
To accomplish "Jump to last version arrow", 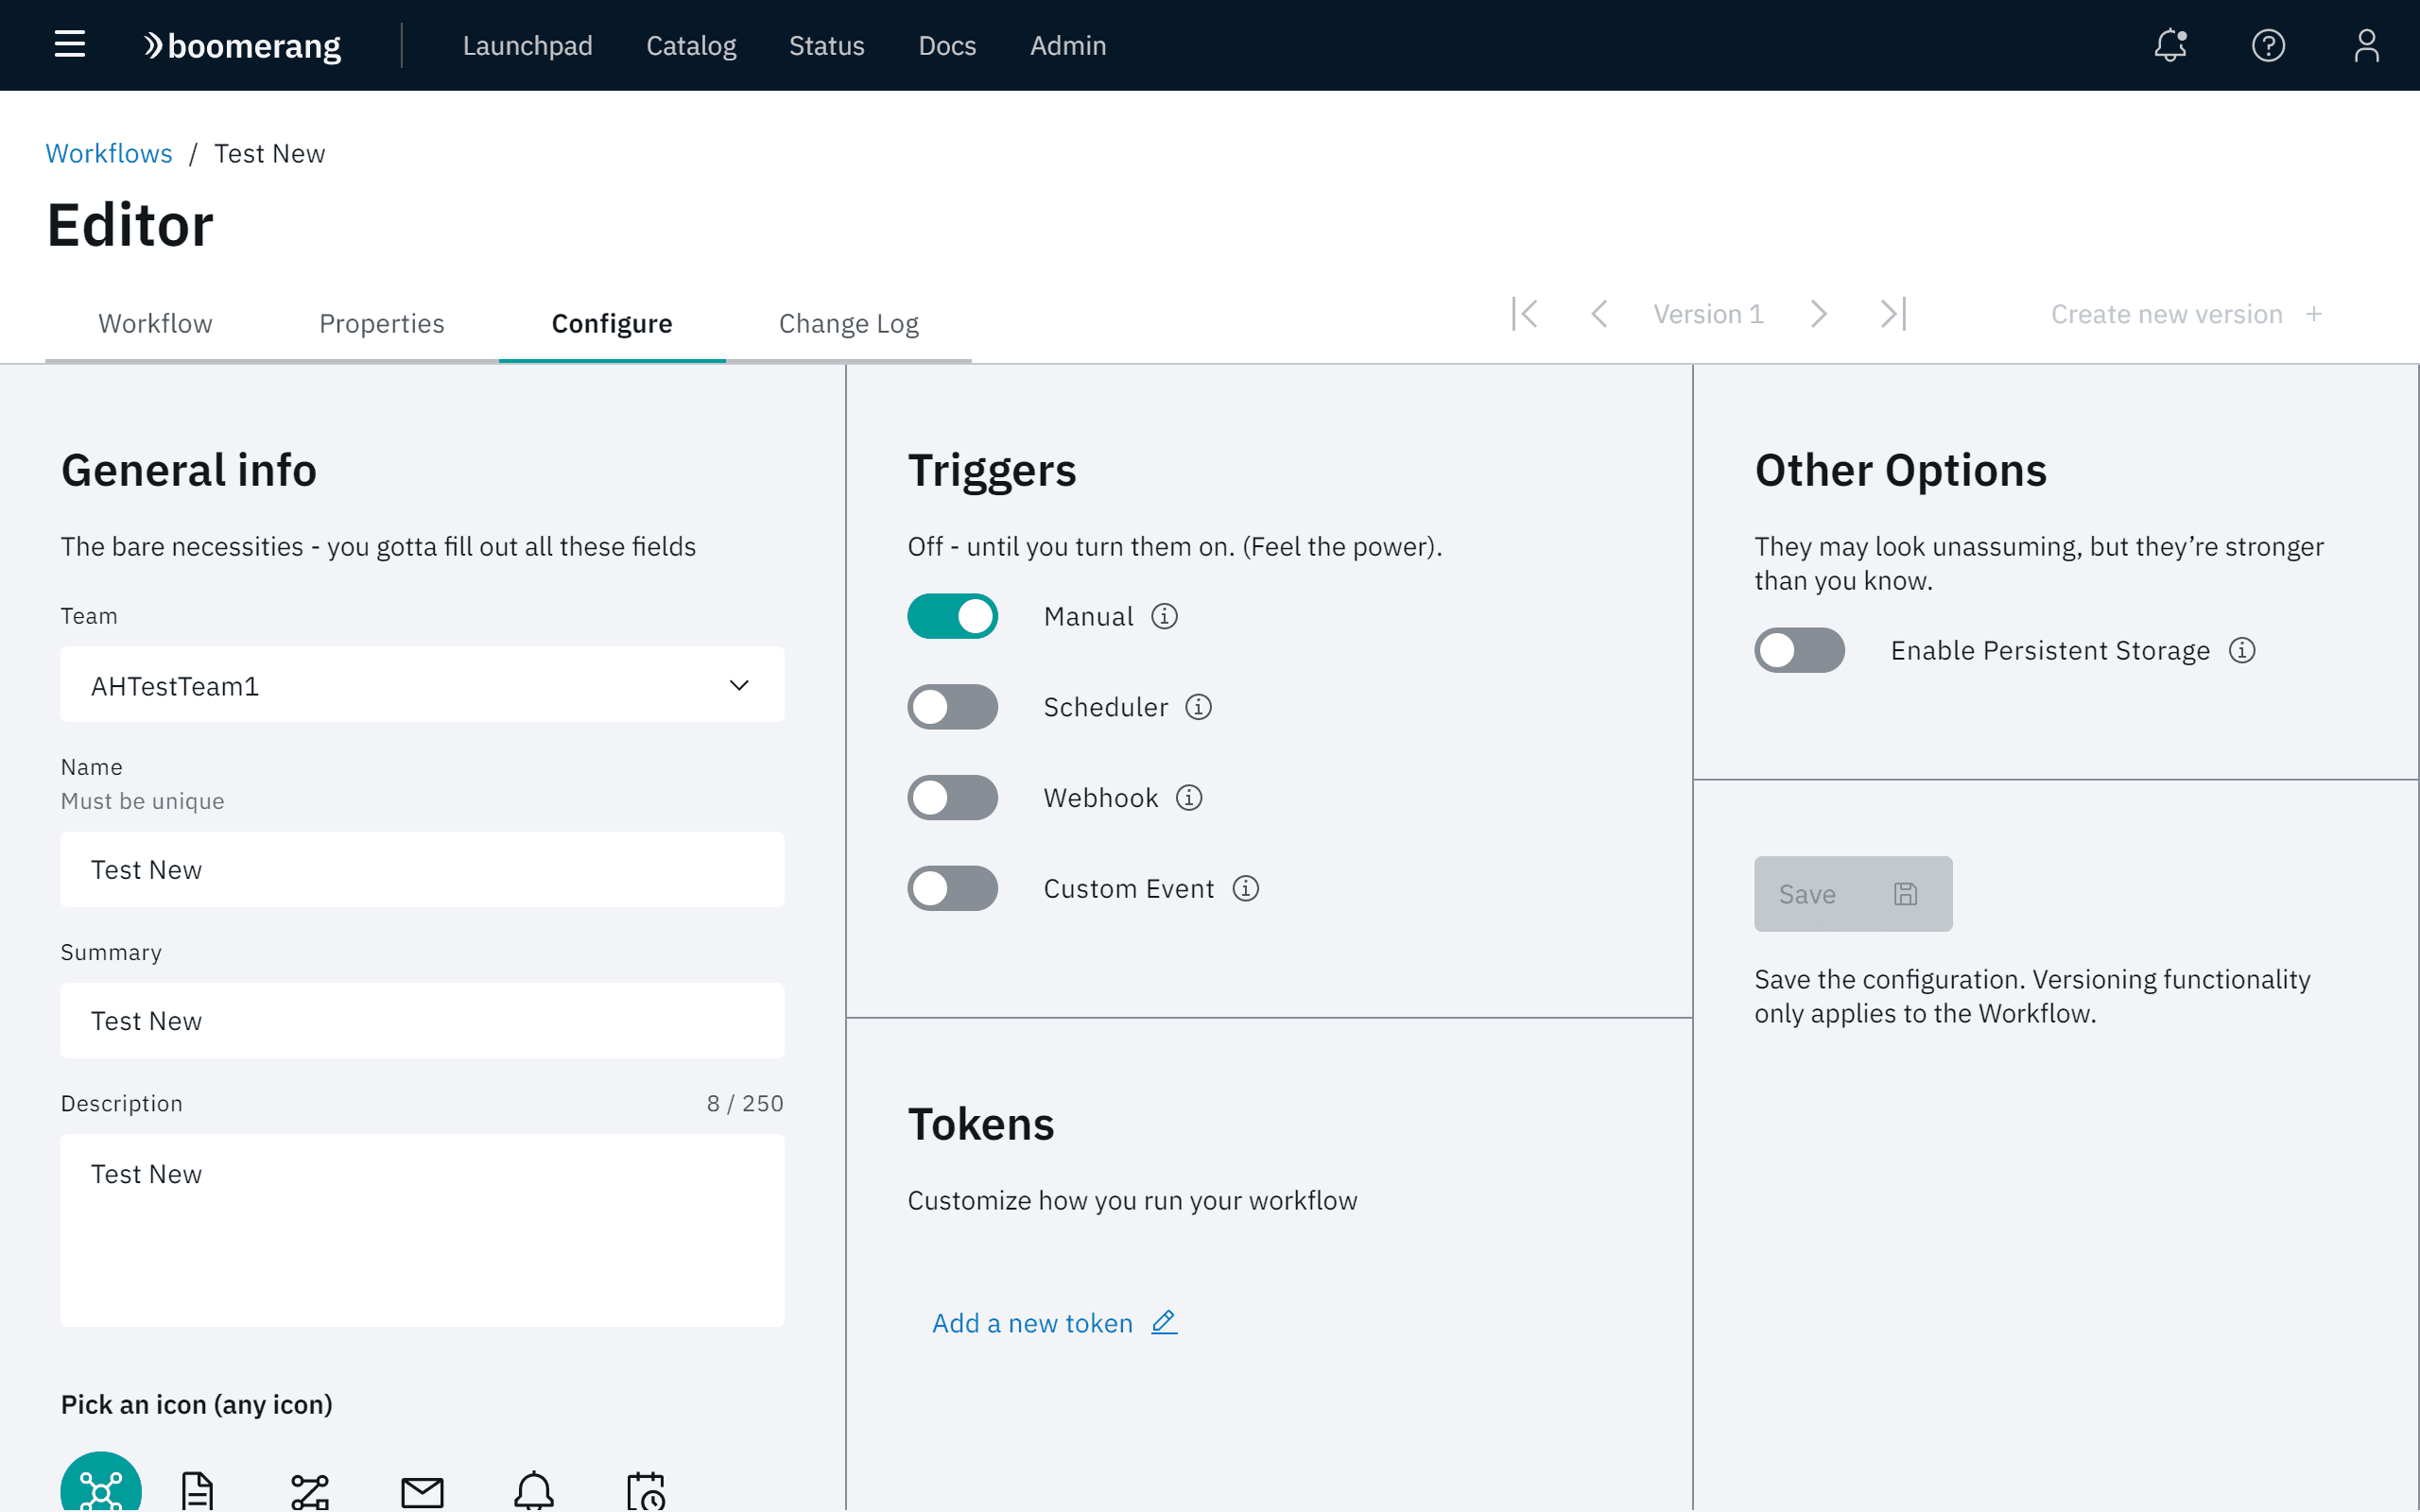I will [1893, 314].
